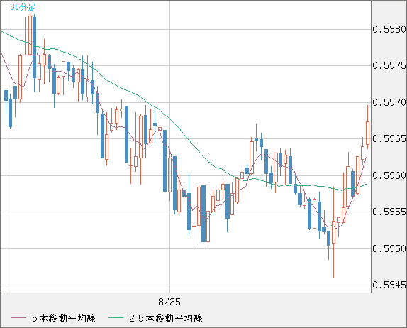Screen dimensions: 407x328
Task: Click the 0.5975 price axis label
Action: point(389,65)
